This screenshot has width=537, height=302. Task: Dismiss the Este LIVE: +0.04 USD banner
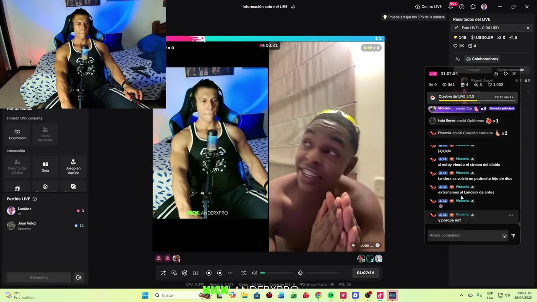tap(528, 28)
